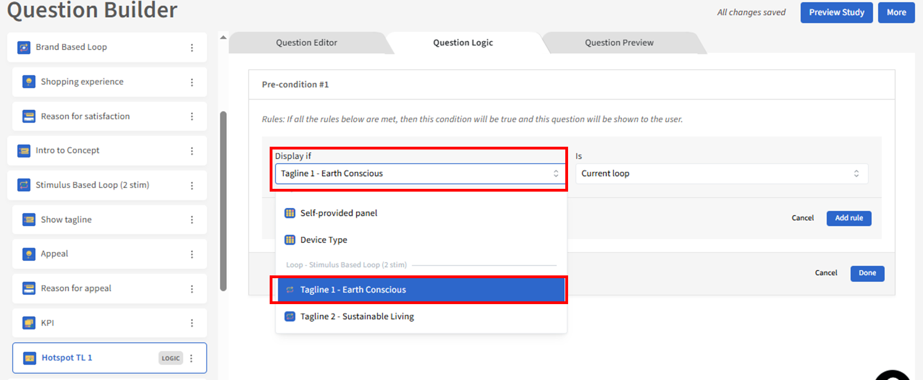Select Tagline 2 - Sustainable Living option
This screenshot has width=923, height=380.
[x=357, y=317]
